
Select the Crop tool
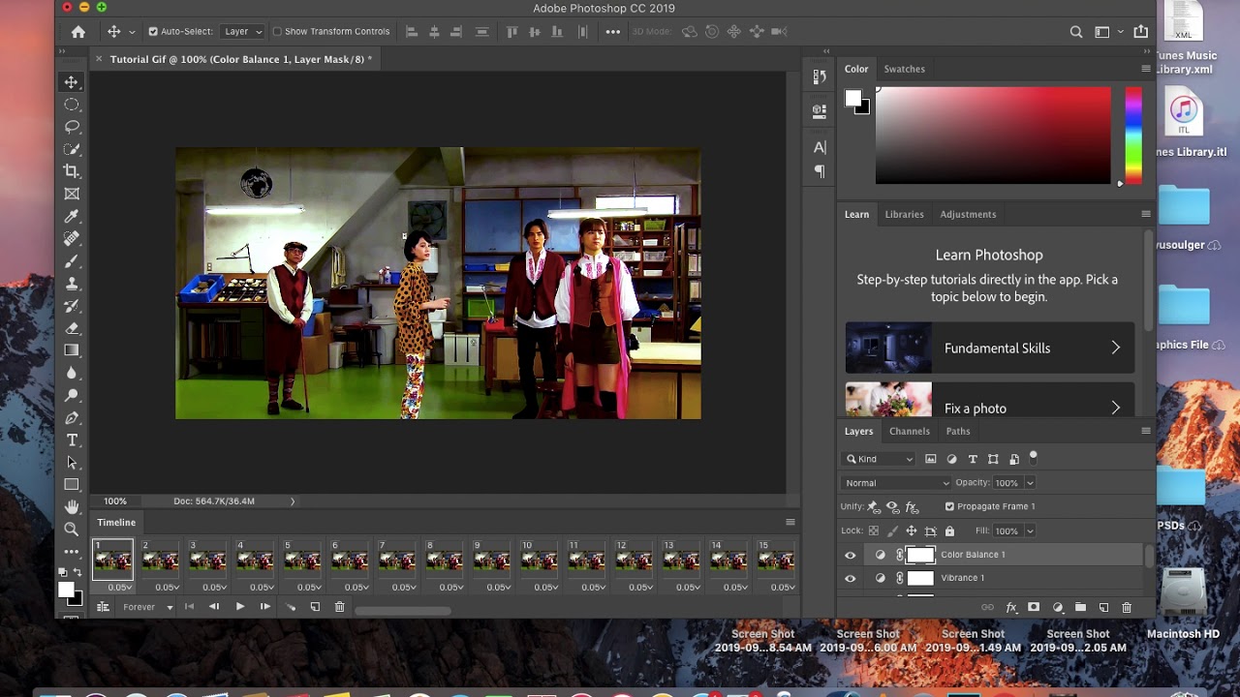[72, 171]
